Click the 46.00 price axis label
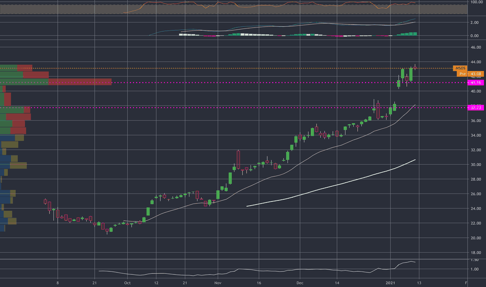486x287 pixels. 476,47
